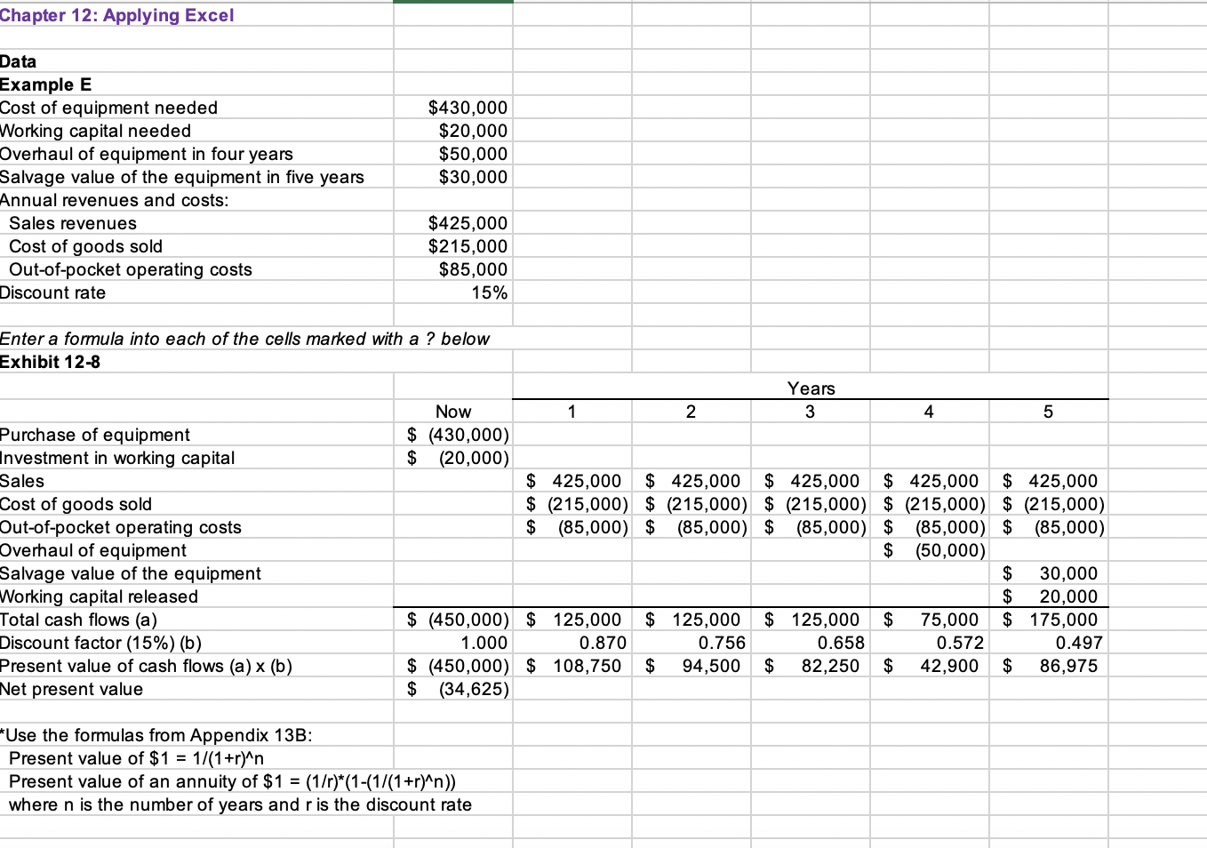Click the 'Net present value' row label
Image resolution: width=1207 pixels, height=848 pixels.
(x=72, y=689)
